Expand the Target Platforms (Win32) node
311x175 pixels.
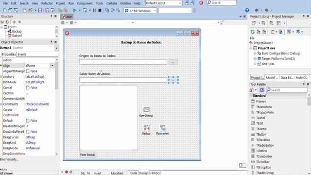(255, 59)
